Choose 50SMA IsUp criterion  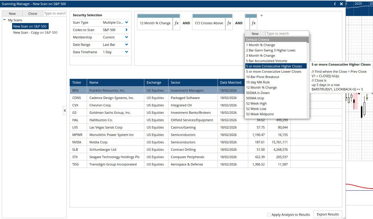(x=276, y=98)
